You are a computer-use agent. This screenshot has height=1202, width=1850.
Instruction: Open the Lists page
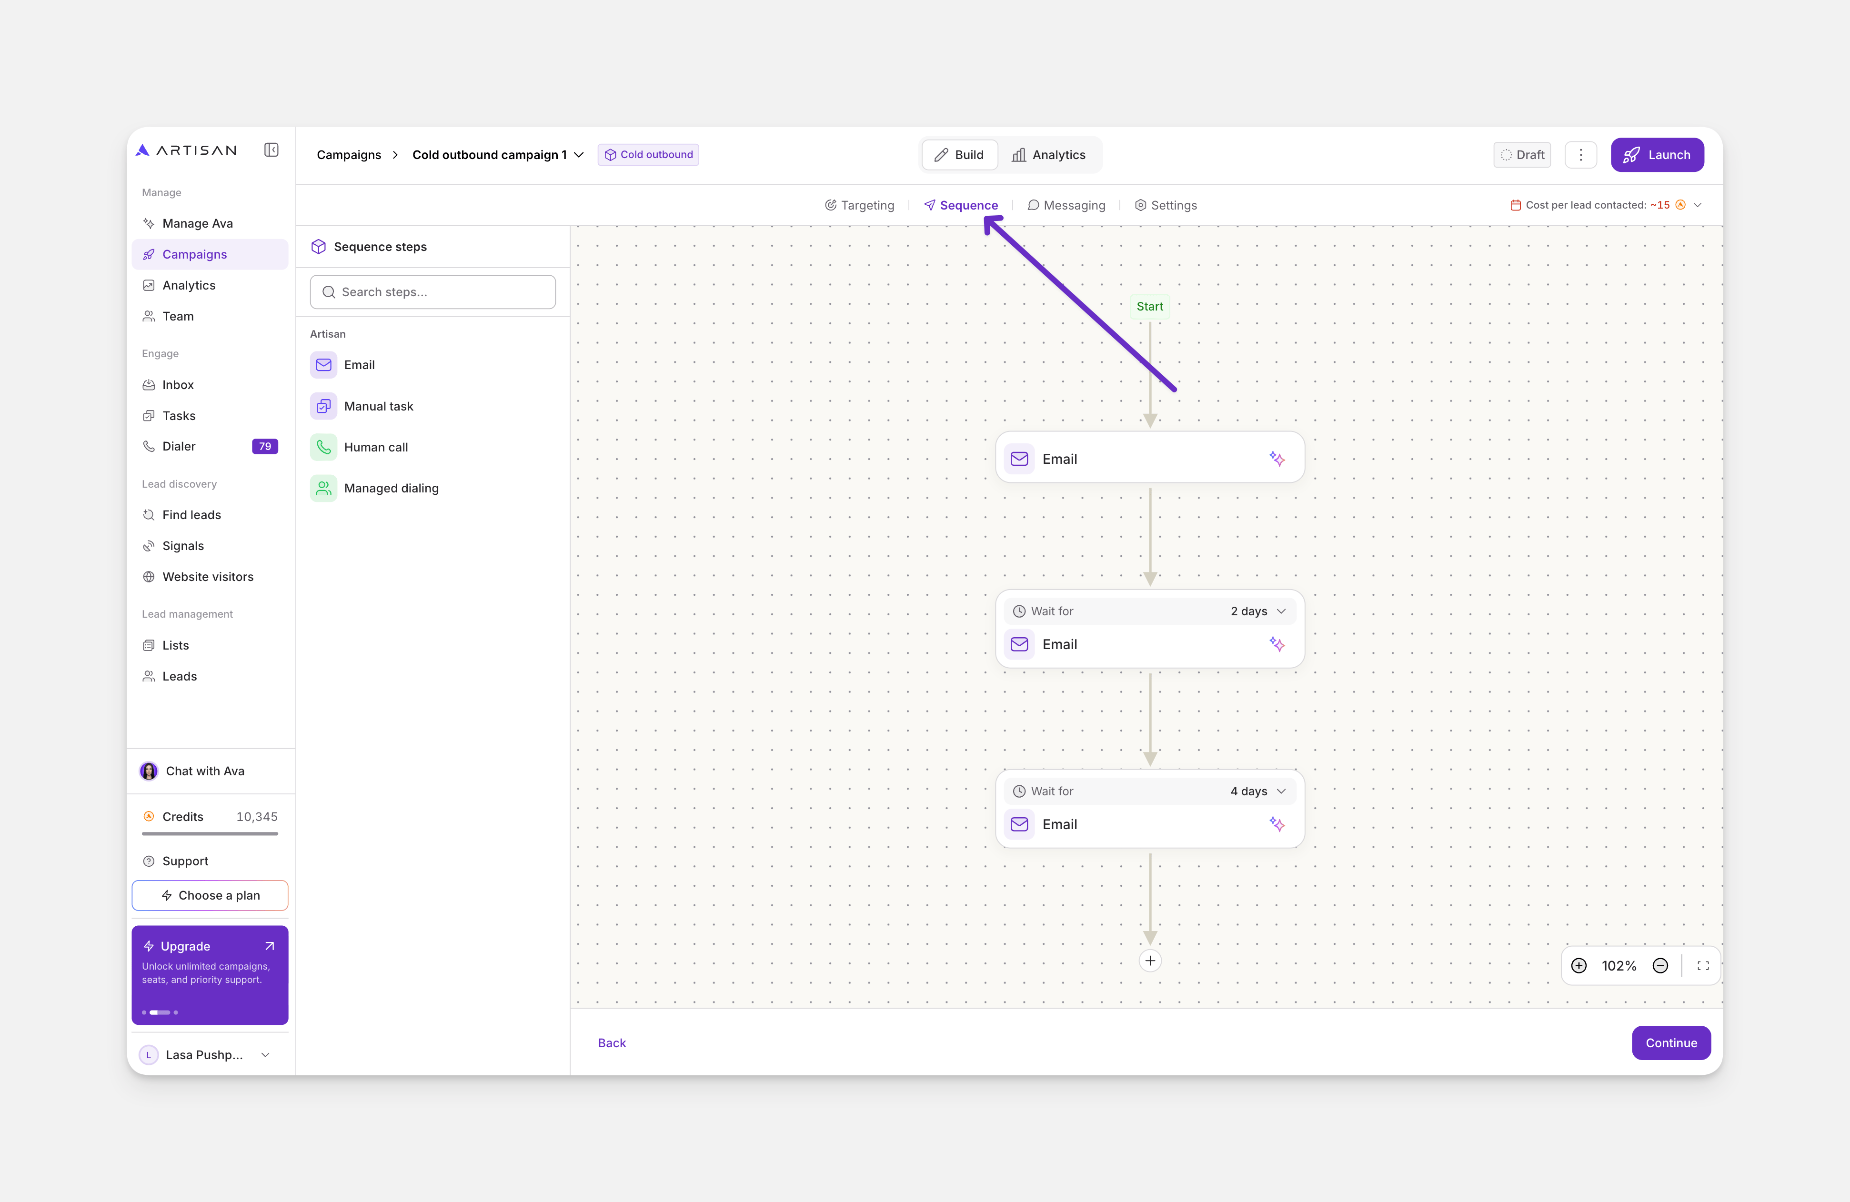[210, 646]
